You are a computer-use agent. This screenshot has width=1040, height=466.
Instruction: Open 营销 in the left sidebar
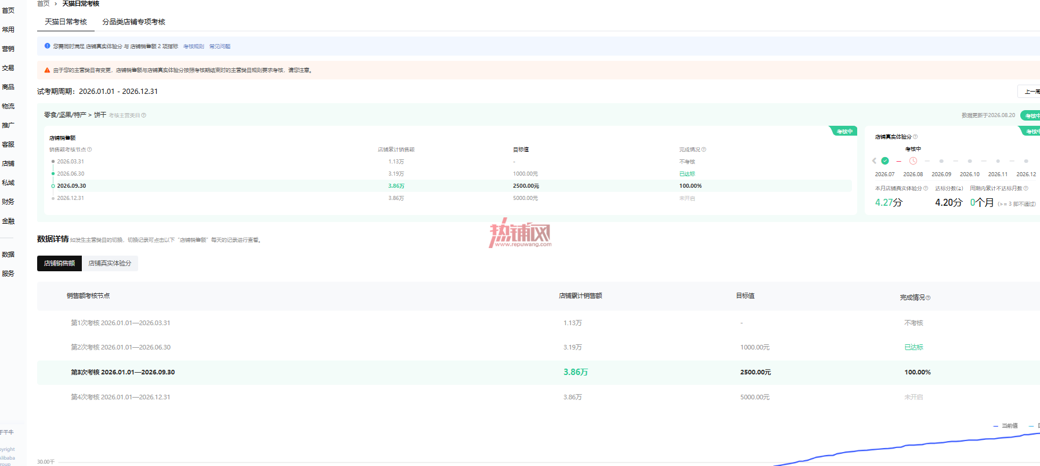(8, 49)
